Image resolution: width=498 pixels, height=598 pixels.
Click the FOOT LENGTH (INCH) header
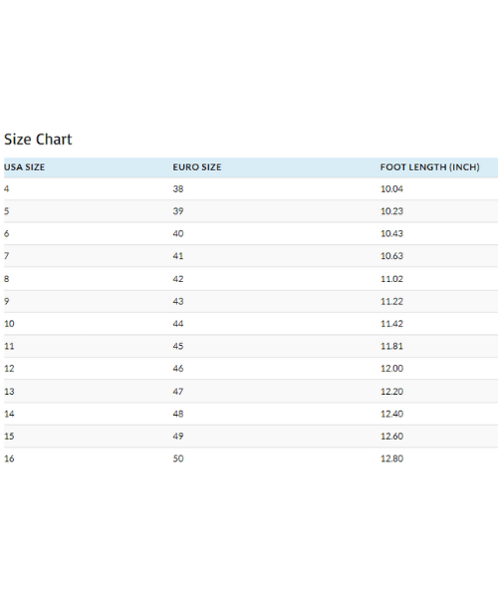(430, 167)
